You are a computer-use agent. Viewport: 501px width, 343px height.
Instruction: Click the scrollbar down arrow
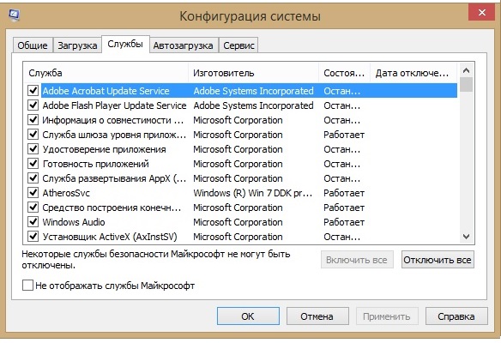466,237
